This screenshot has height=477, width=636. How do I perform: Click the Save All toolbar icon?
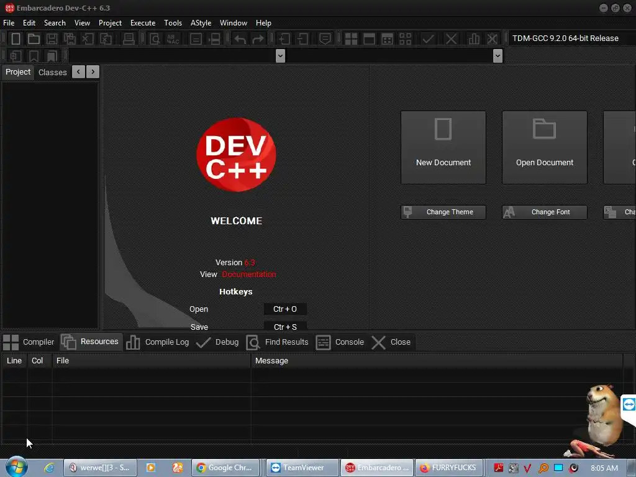(70, 39)
